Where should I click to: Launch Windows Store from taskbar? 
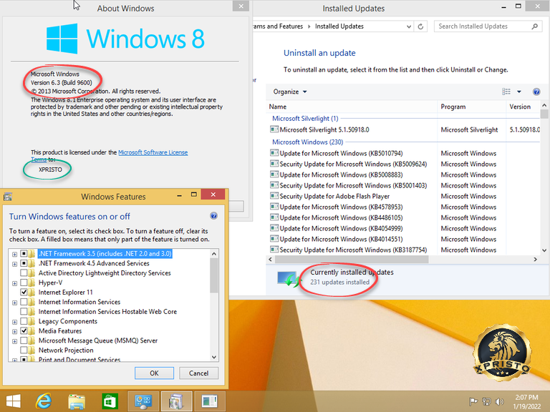(x=110, y=401)
